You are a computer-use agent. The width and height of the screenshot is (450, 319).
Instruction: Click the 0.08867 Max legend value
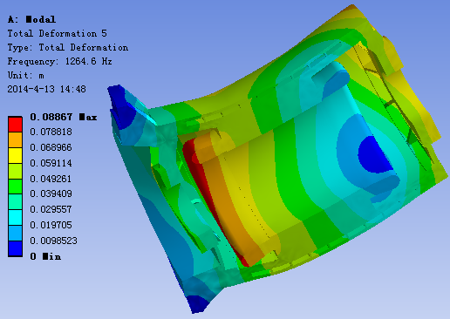pyautogui.click(x=64, y=117)
